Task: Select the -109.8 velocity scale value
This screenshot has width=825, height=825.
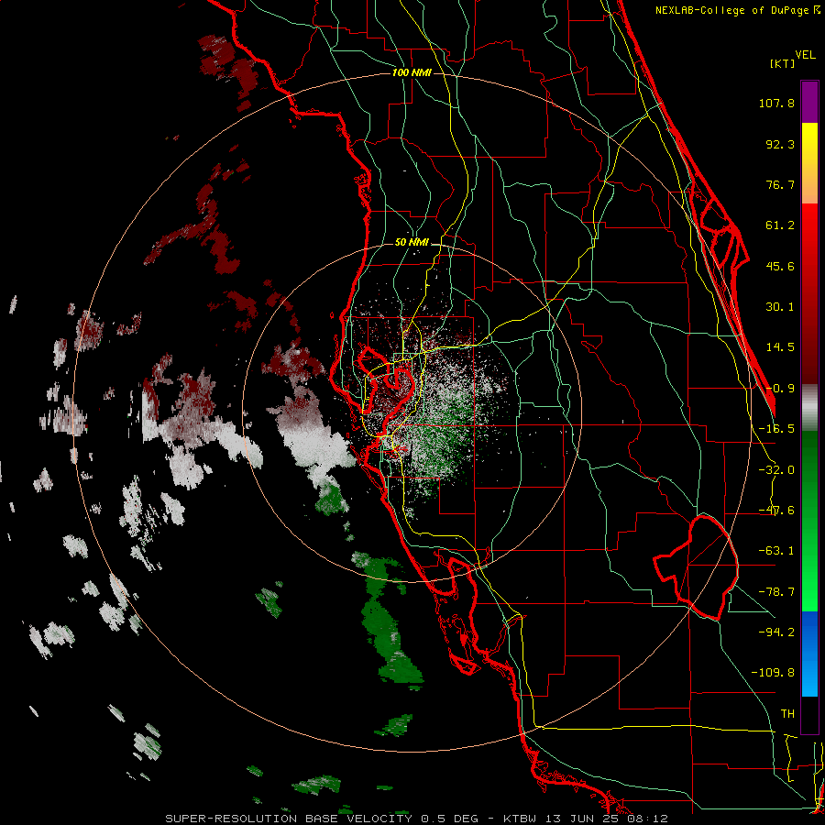Action: pos(773,673)
